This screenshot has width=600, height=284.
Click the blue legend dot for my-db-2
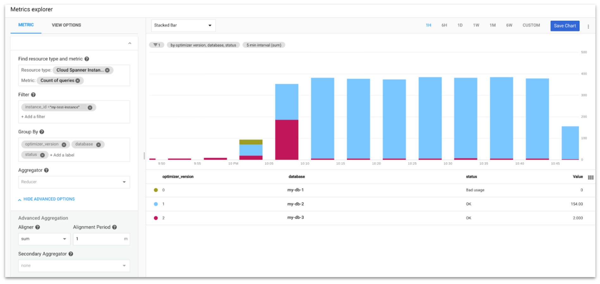pos(156,204)
